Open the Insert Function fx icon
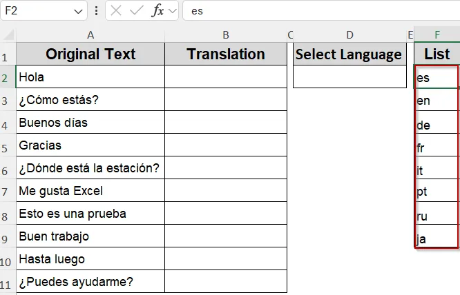 [x=158, y=11]
